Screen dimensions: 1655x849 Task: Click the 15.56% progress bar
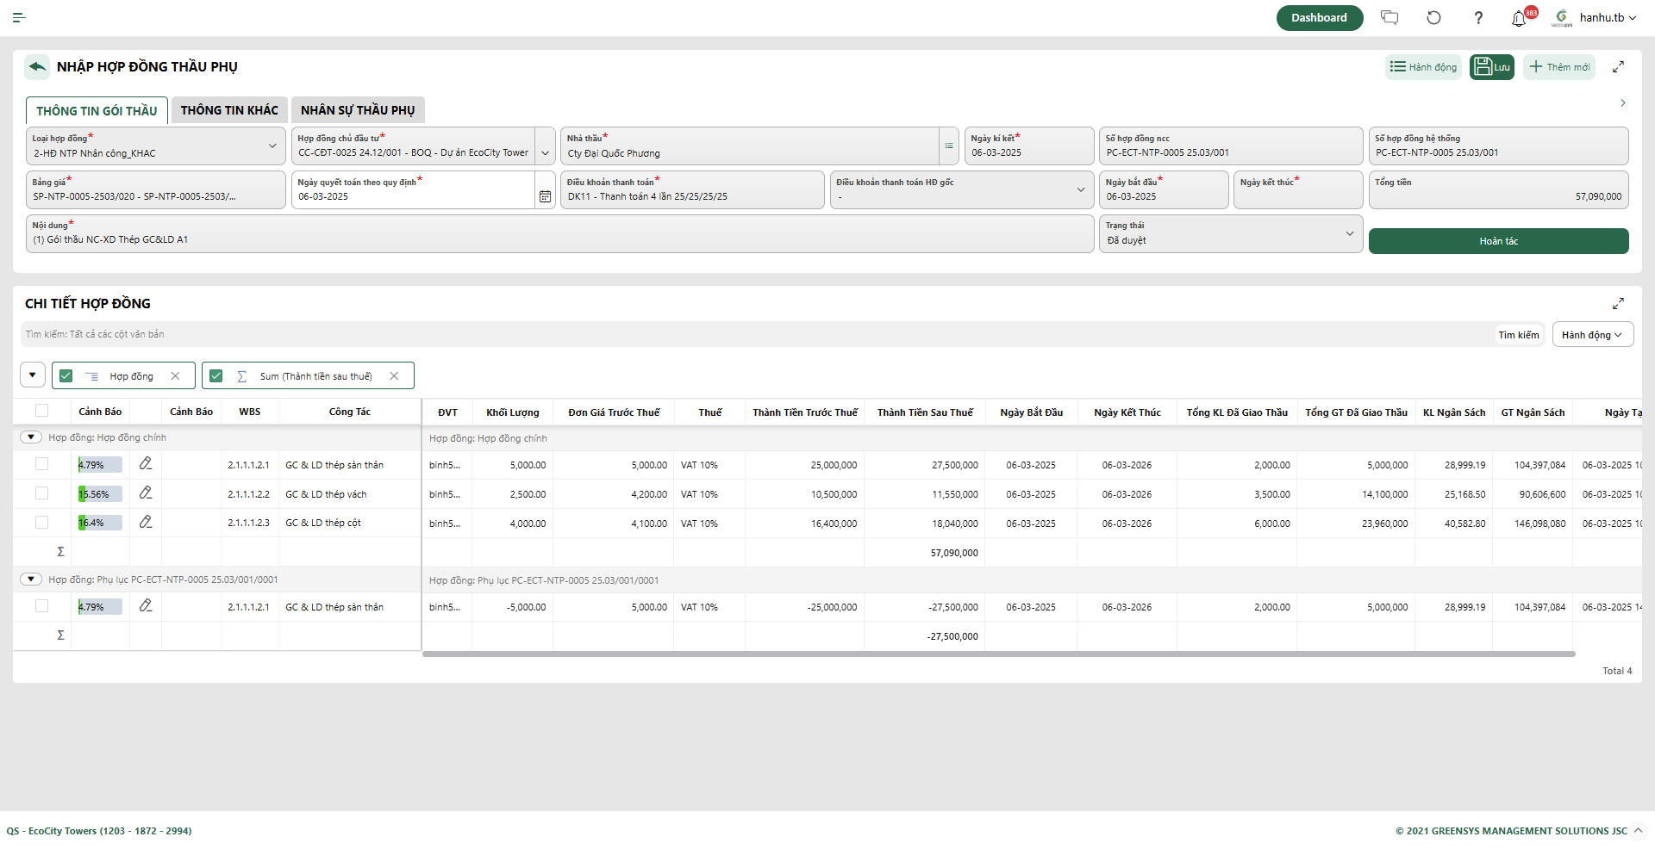100,494
